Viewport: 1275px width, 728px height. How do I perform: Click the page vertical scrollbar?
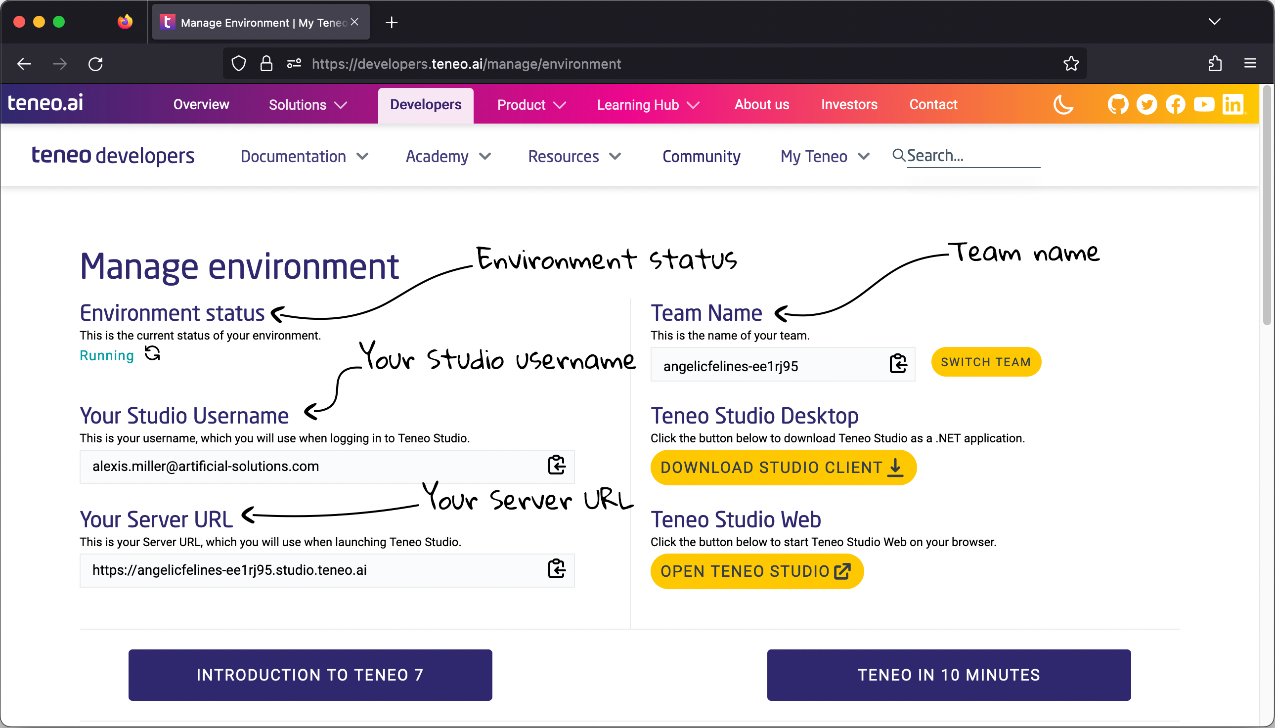(x=1267, y=205)
